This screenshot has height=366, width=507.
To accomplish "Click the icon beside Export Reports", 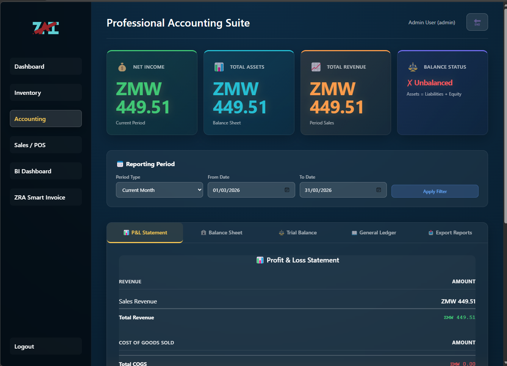I will 430,232.
